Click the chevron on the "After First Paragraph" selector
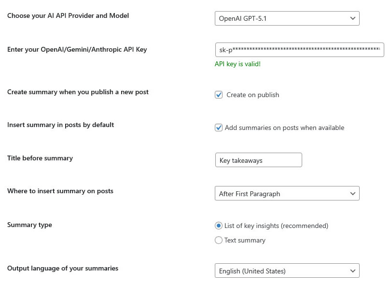This screenshot has width=391, height=285. pyautogui.click(x=353, y=193)
